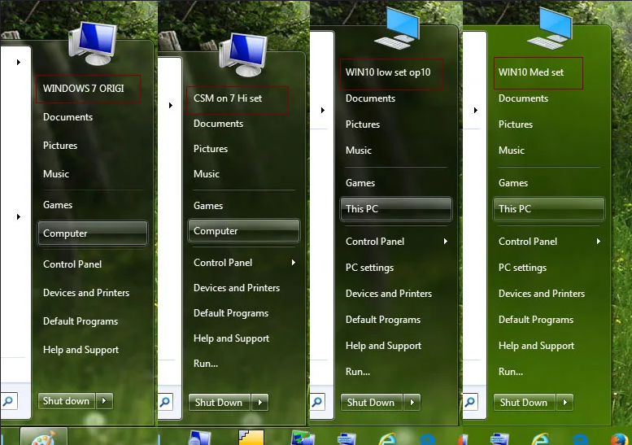Click search magnifier in WIN10 Med set menu
Viewport: 632px width, 445px height.
469,402
